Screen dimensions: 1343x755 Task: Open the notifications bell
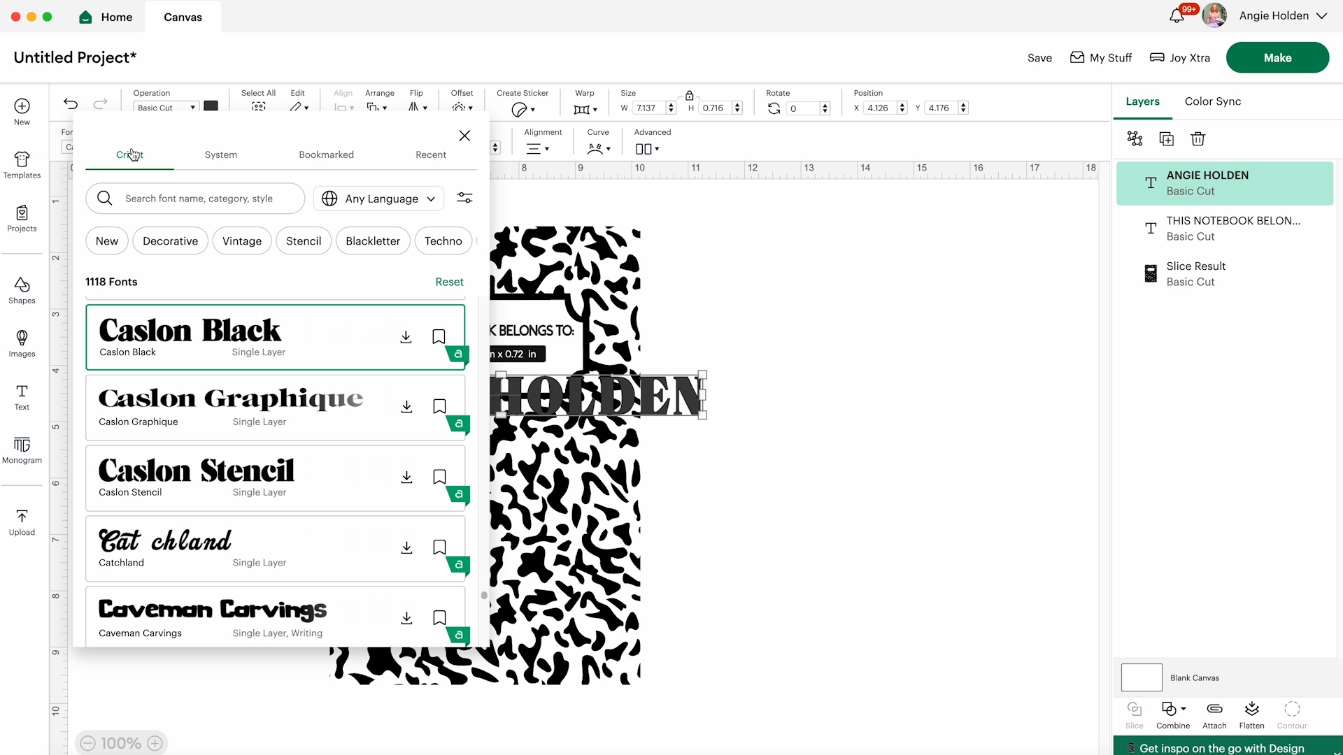click(1177, 16)
